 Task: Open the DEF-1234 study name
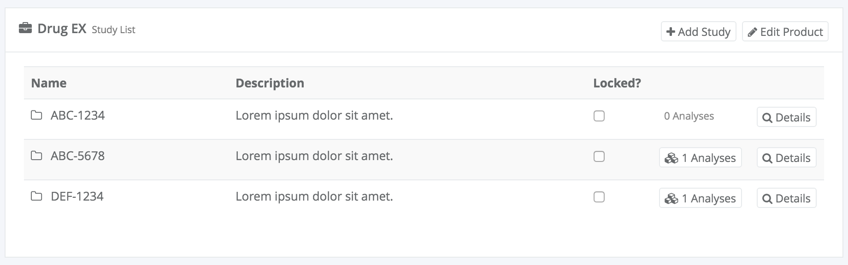click(x=77, y=196)
